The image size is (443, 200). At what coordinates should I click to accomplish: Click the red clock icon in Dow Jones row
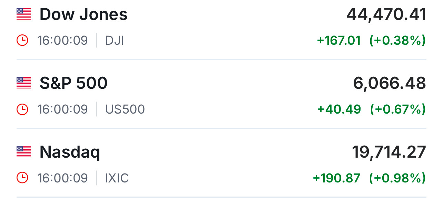(x=22, y=41)
